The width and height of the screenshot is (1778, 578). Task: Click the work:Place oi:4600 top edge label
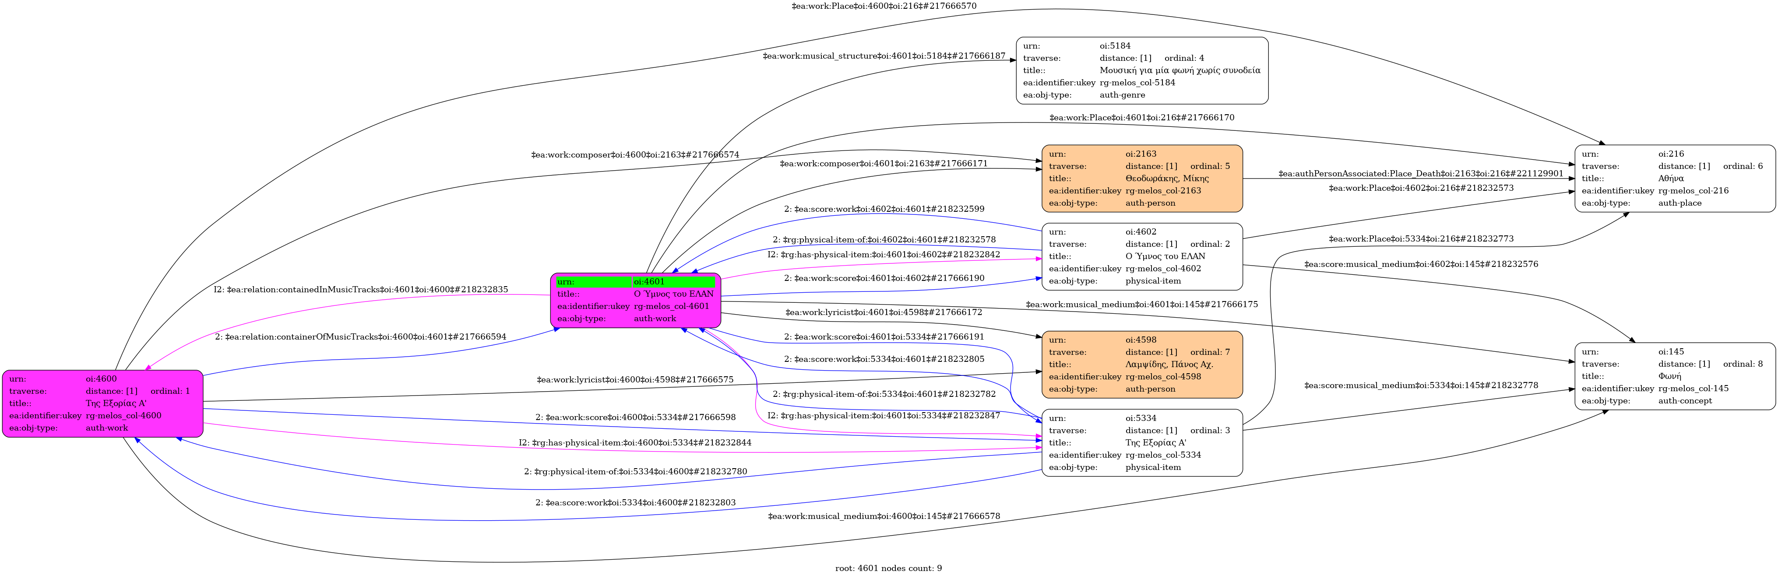coord(884,6)
